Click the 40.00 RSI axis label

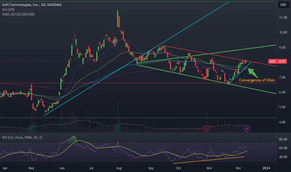pyautogui.click(x=283, y=157)
